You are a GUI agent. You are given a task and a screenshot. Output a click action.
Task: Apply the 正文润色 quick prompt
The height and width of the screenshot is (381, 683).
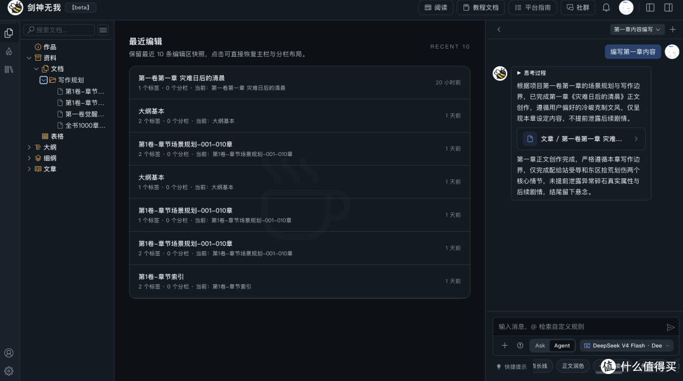(573, 366)
